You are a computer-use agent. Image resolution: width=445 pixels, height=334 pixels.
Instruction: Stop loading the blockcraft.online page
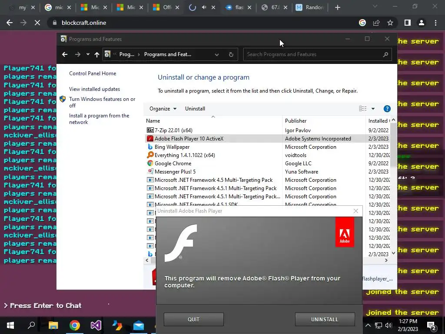37,23
